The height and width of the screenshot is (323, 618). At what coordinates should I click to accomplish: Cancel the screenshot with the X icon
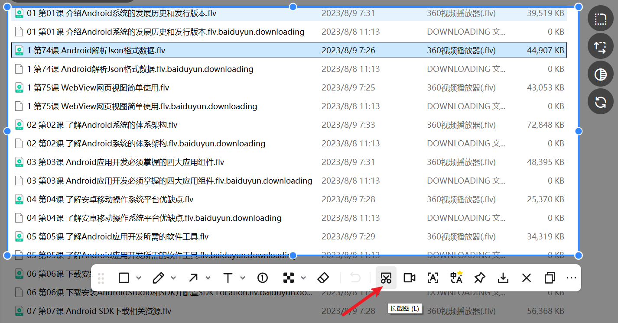[x=527, y=278]
